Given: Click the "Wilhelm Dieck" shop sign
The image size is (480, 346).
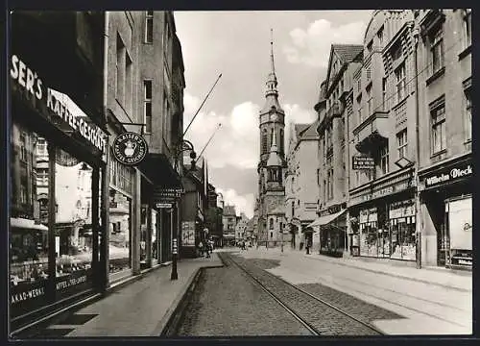Looking at the screenshot, I should [449, 176].
